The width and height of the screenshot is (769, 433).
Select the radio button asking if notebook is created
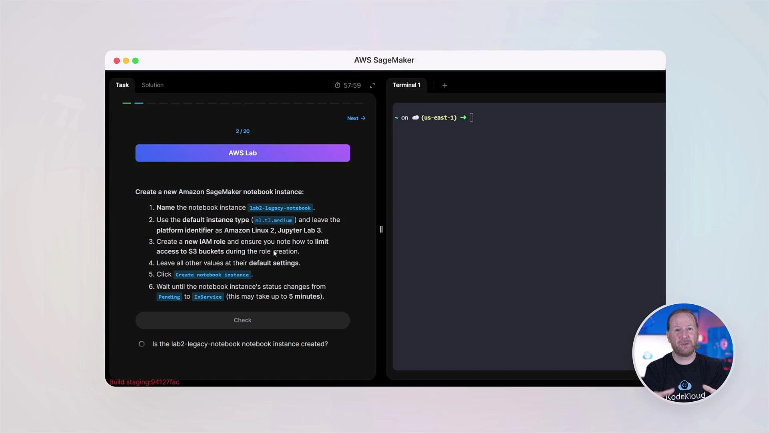coord(141,344)
